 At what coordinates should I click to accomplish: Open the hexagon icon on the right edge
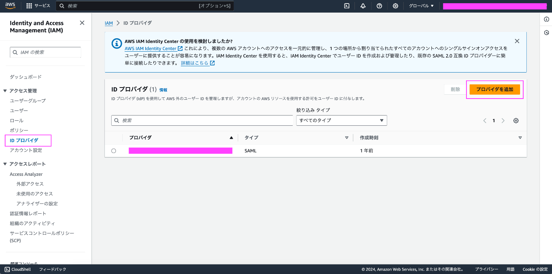pos(546,33)
